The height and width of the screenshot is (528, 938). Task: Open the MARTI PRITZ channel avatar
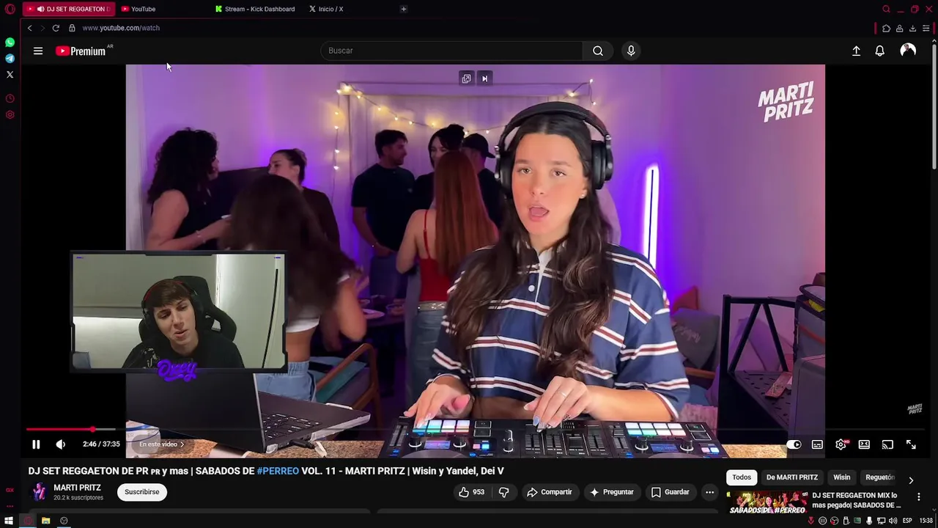(39, 492)
